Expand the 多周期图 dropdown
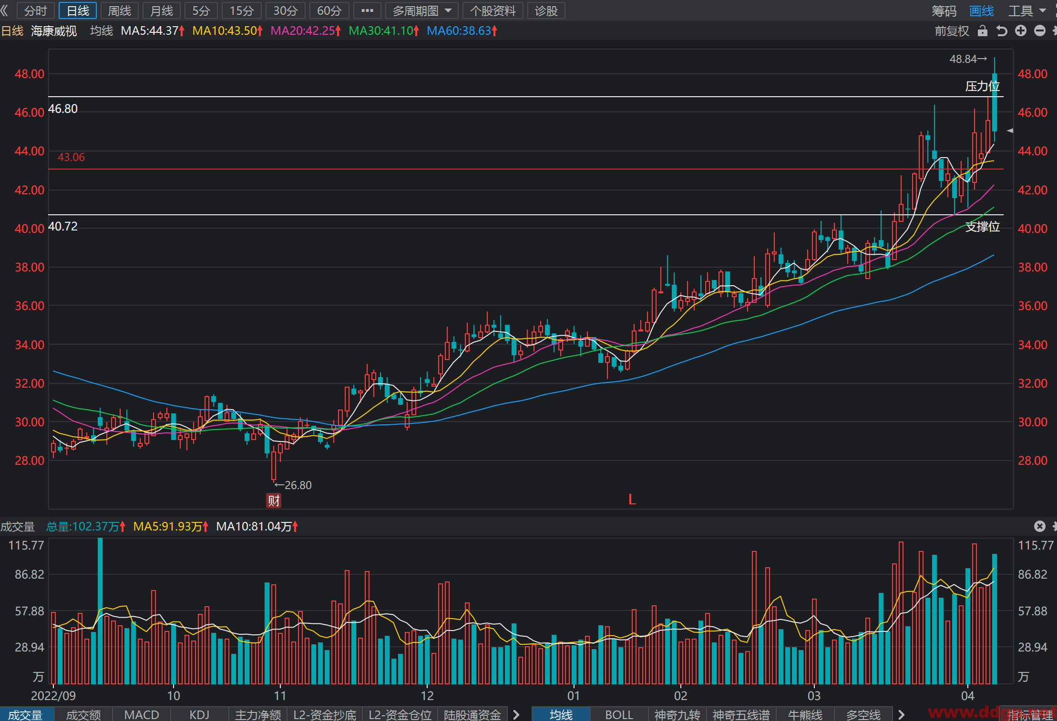Screen dimensions: 1057x721 click(421, 10)
